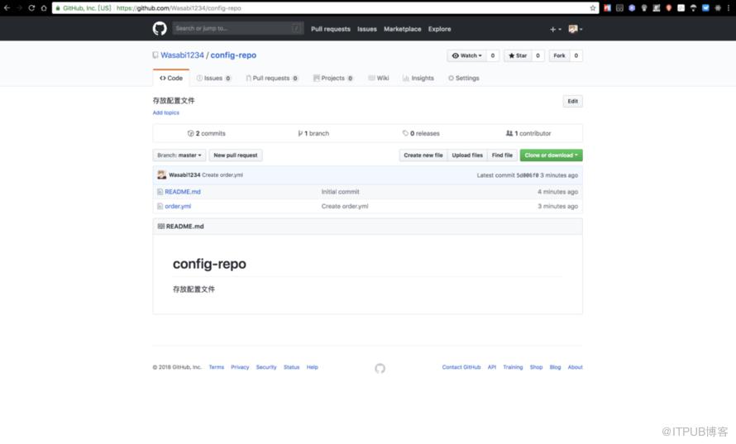Click the browser back arrow
The image size is (736, 444).
[7, 8]
